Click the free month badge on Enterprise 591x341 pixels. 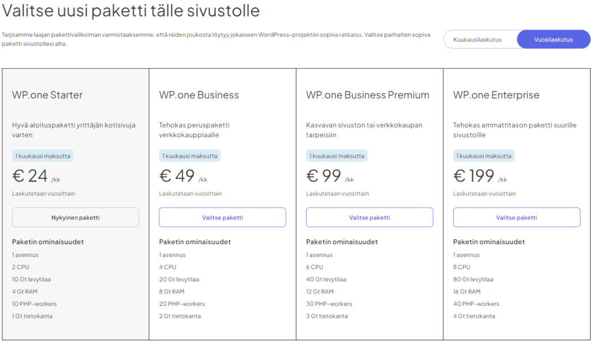(484, 156)
